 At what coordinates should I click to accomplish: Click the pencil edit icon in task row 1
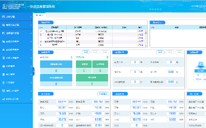tap(138, 31)
